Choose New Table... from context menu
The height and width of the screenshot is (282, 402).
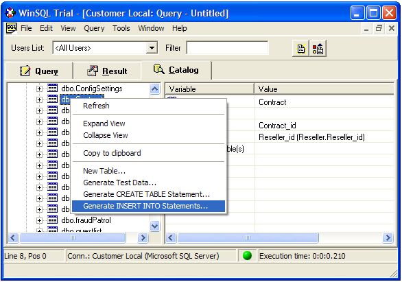(104, 171)
